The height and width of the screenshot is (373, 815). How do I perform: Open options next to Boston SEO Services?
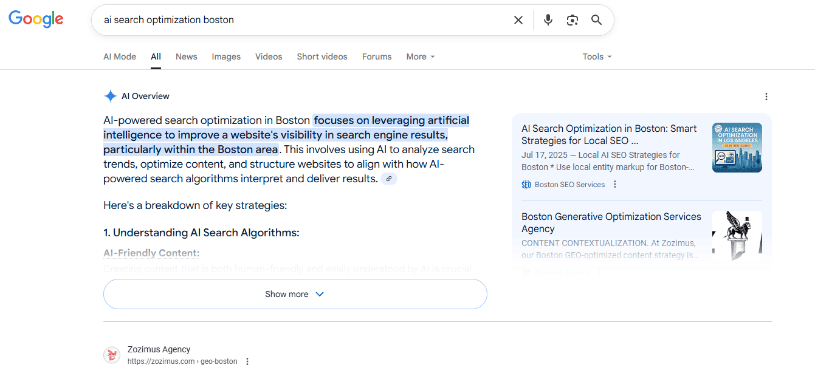615,185
